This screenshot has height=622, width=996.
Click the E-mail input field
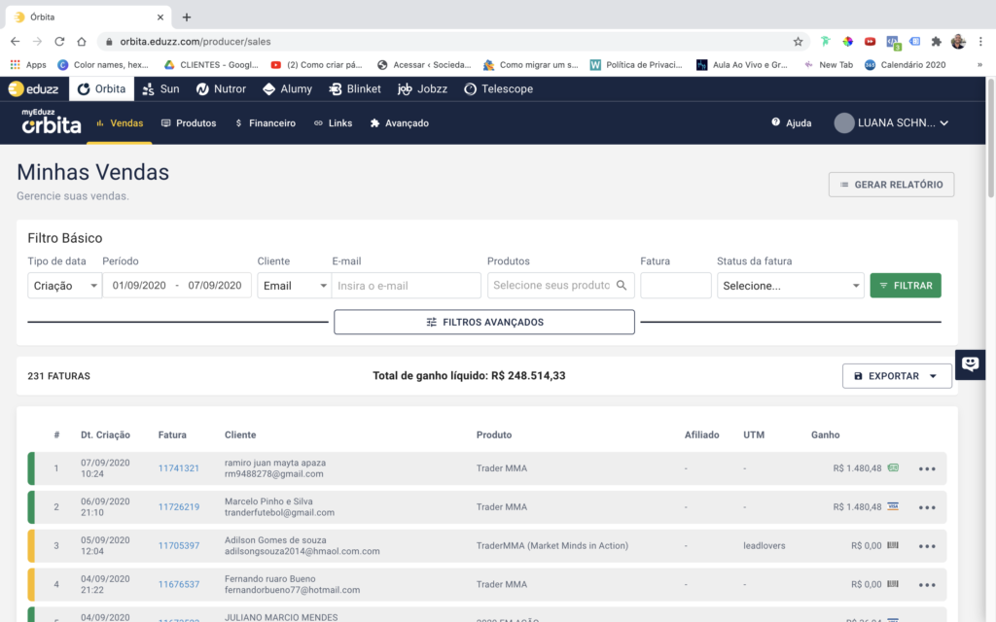[406, 286]
